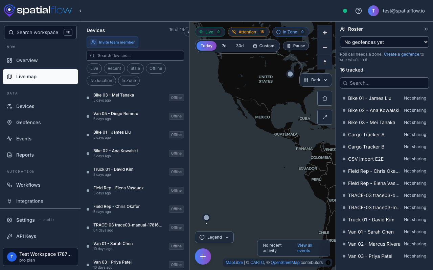Click the Integrations plug icon

coord(9,201)
